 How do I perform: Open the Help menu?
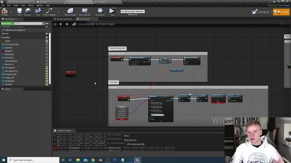pos(48,5)
